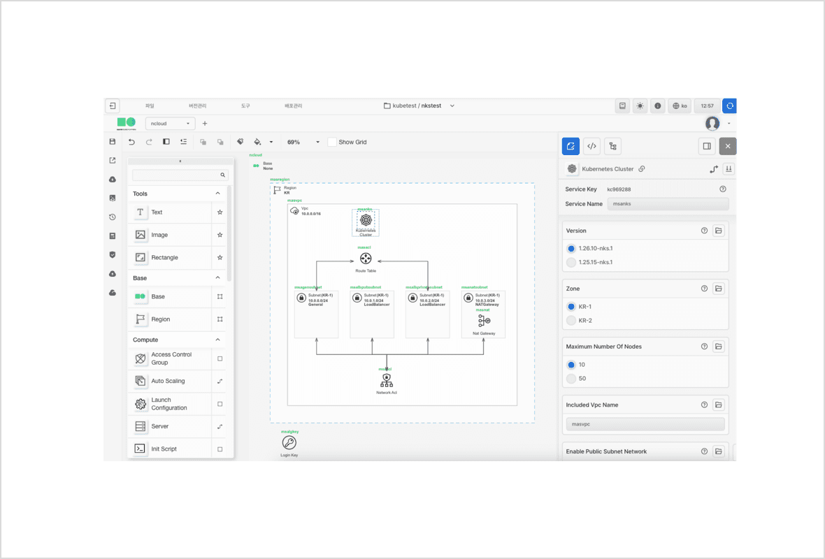The image size is (825, 559).
Task: Toggle the sun brightness theme icon
Action: coord(640,106)
